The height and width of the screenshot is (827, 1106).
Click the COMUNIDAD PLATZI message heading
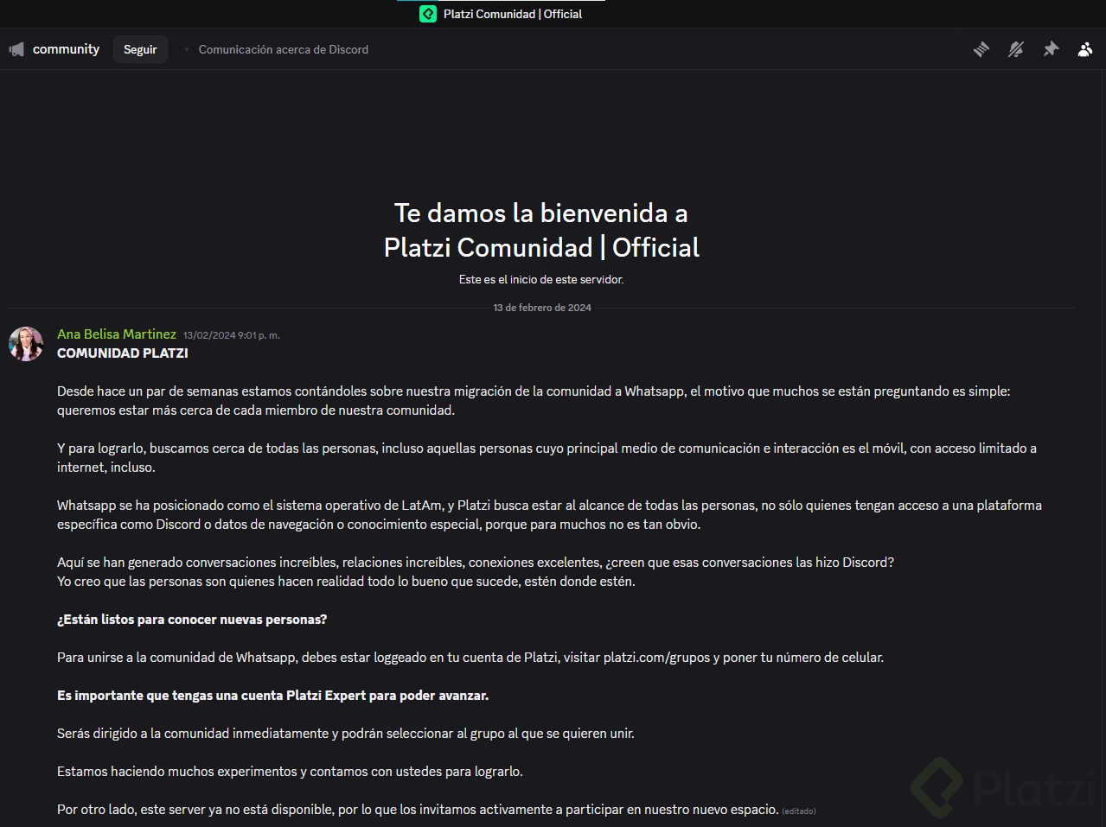coord(123,353)
